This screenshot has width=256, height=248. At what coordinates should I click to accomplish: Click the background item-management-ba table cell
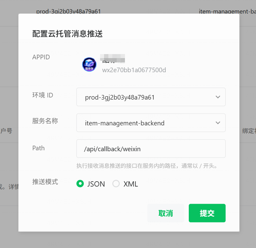[227, 11]
